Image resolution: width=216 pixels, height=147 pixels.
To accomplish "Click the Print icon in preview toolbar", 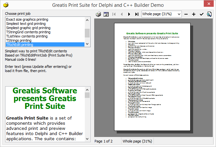I will pyautogui.click(x=99, y=14).
